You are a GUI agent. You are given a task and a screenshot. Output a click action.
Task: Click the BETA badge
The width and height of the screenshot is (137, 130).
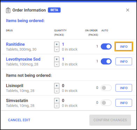tap(54, 10)
